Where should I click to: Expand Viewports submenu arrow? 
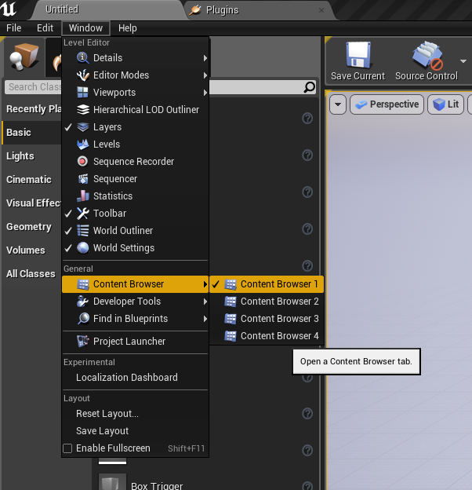point(205,93)
